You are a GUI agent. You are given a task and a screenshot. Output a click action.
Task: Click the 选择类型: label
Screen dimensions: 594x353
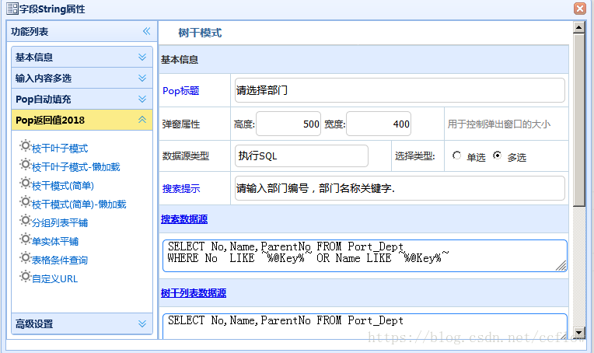[415, 156]
